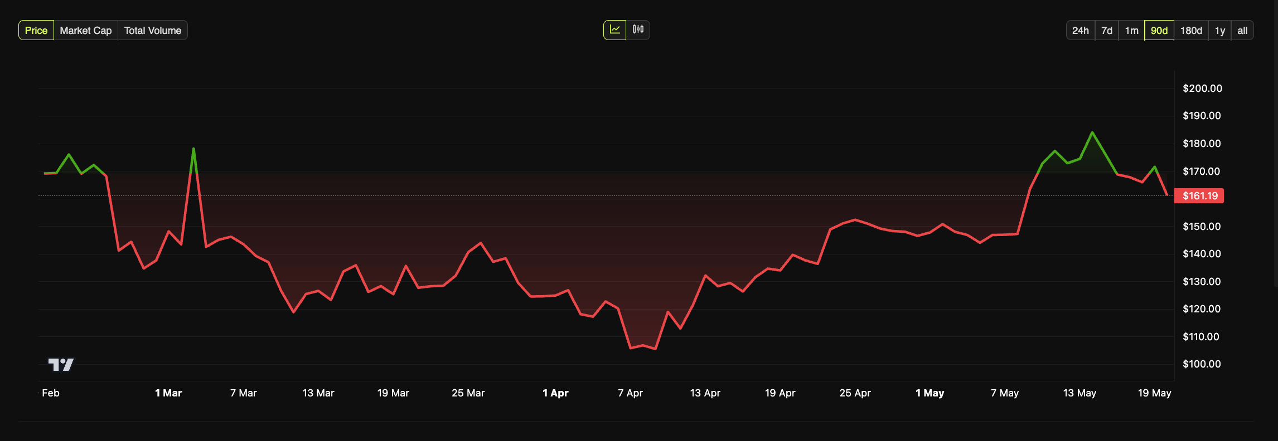
Task: Click the 1 Mar date label
Action: coord(168,393)
